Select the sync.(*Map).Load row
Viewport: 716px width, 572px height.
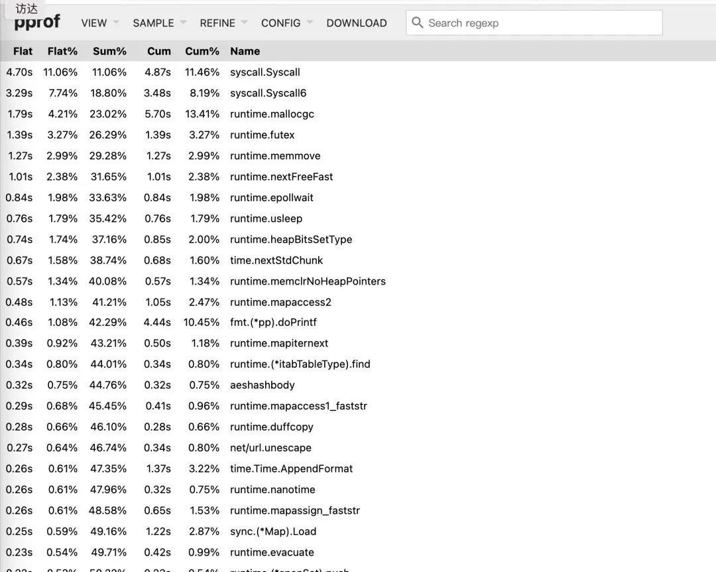(x=272, y=532)
